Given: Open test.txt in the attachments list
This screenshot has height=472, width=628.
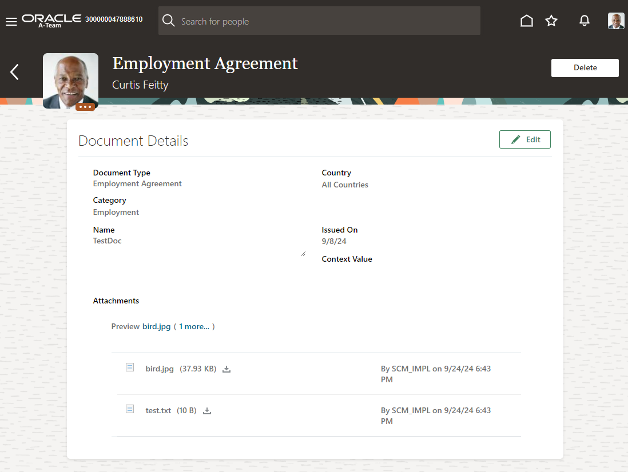Looking at the screenshot, I should pyautogui.click(x=158, y=411).
